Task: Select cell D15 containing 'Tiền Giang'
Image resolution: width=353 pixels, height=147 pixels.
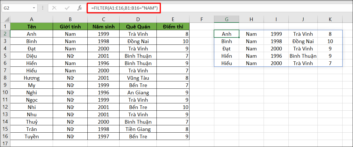Action: tap(138, 129)
